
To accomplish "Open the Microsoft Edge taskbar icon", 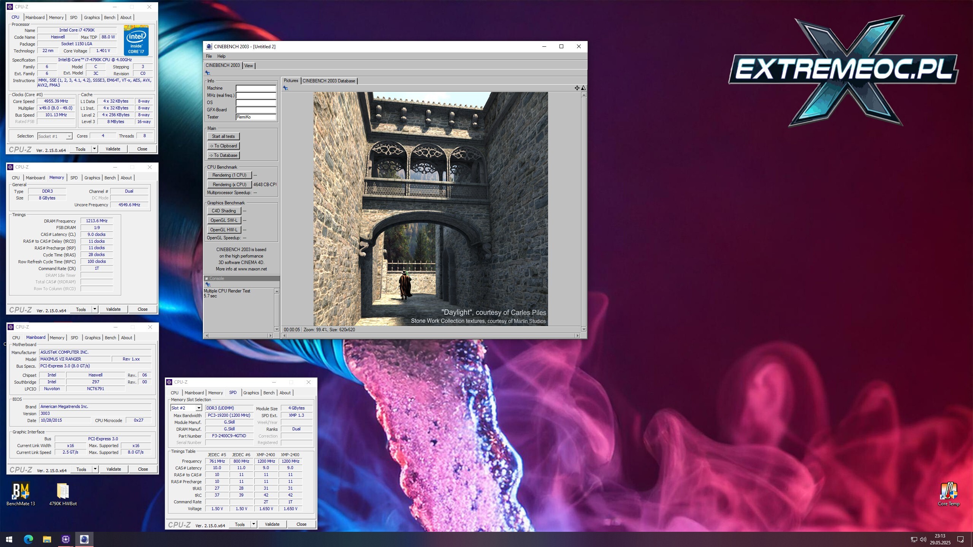I will click(x=29, y=539).
